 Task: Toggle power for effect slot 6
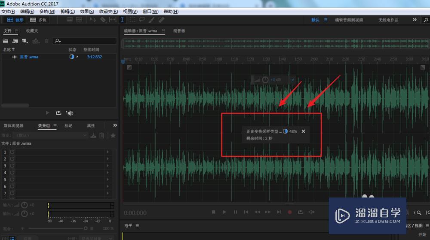pyautogui.click(x=12, y=186)
